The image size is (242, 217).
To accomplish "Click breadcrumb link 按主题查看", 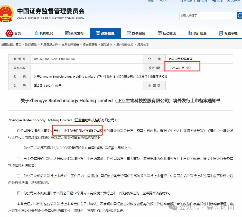I will 90,44.
